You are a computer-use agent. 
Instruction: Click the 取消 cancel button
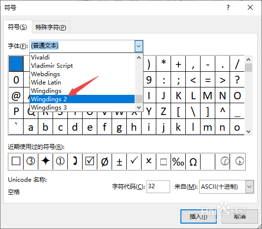click(x=240, y=217)
